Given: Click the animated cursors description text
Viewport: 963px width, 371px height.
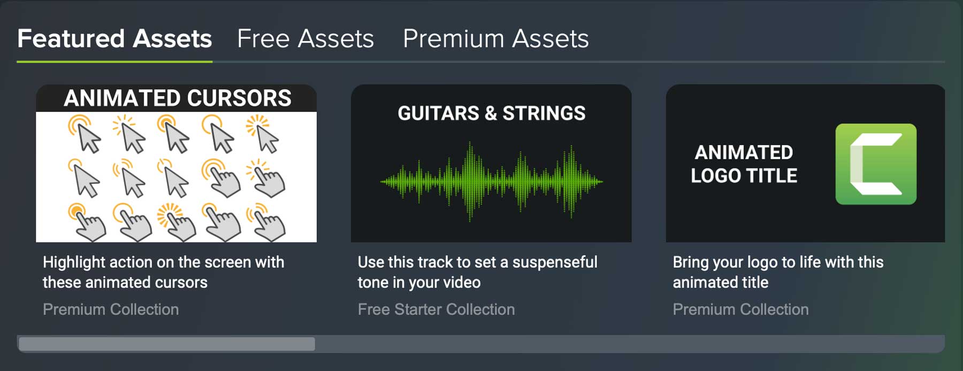Looking at the screenshot, I should [x=164, y=272].
